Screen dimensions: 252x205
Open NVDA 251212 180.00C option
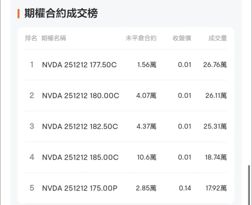[x=80, y=96]
